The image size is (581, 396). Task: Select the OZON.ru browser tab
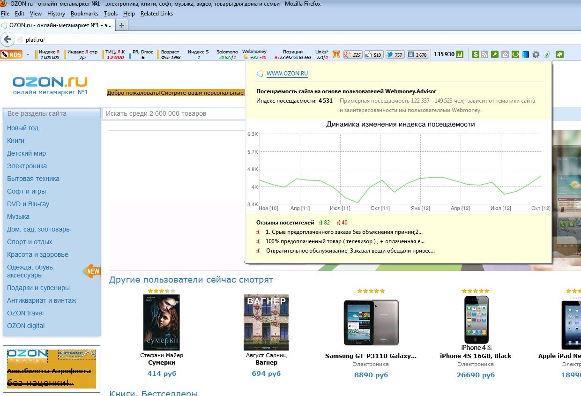57,25
